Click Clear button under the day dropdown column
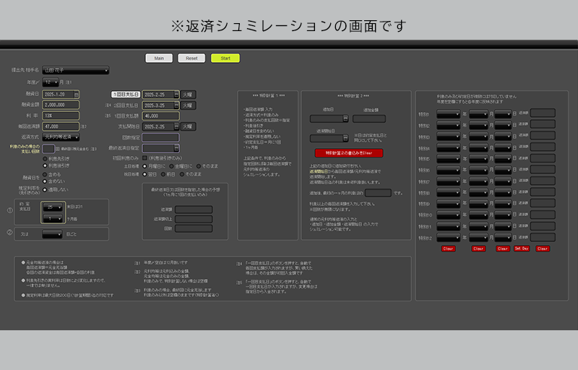The width and height of the screenshot is (578, 370). (x=503, y=249)
